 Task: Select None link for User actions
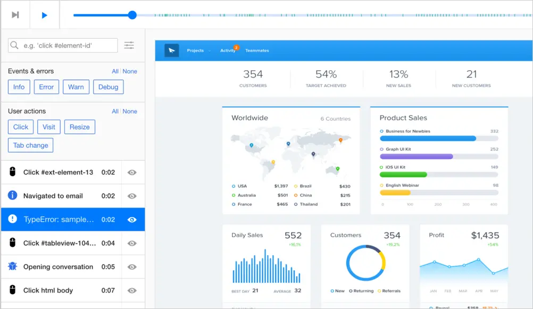click(x=130, y=112)
